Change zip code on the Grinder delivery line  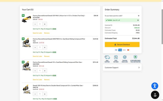[x=54, y=29]
